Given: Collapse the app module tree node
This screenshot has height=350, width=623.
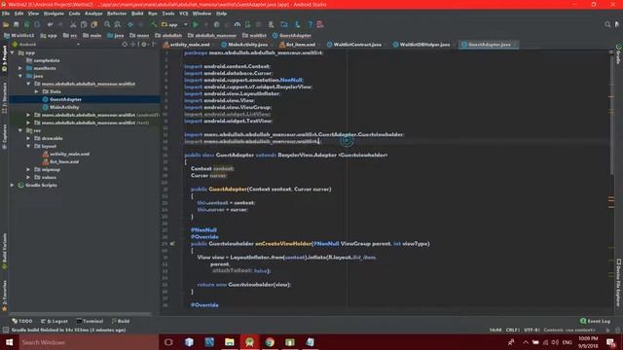Looking at the screenshot, I should pos(13,52).
